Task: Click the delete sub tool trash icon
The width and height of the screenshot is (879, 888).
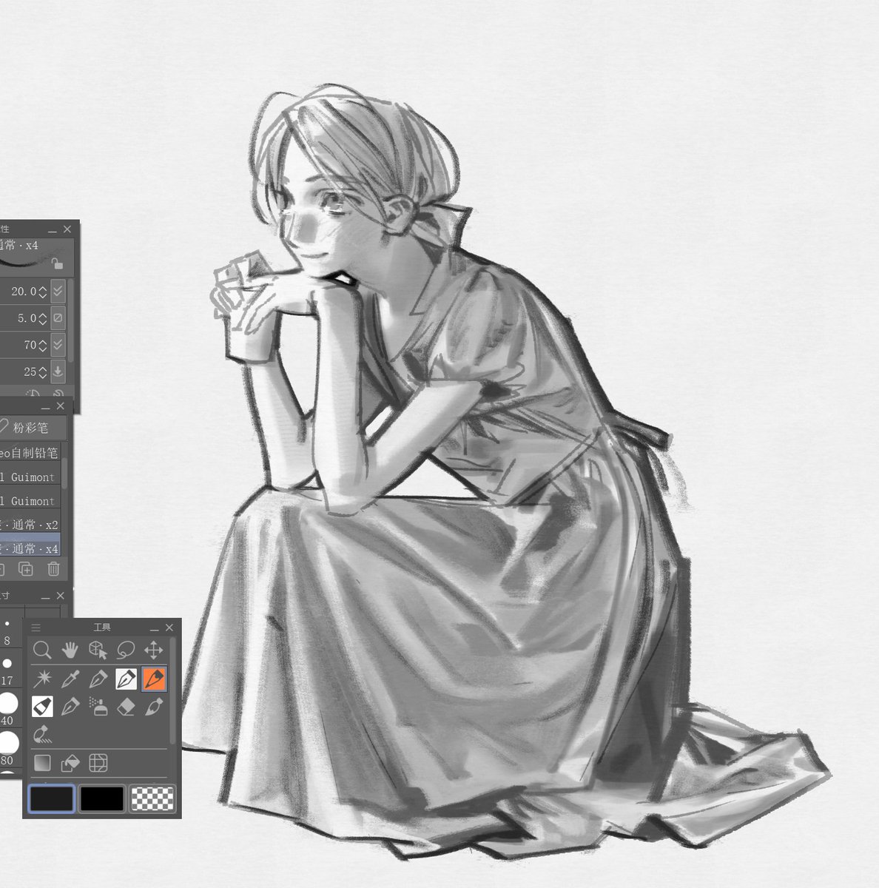Action: tap(53, 569)
